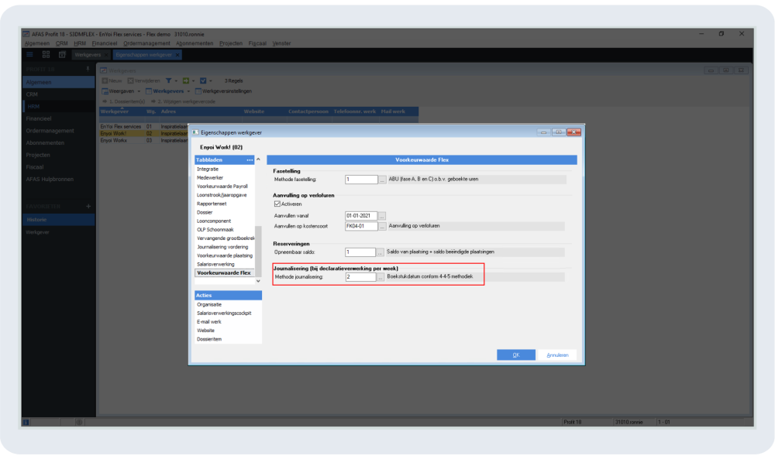Uncheck the Activeren checkbox

tap(277, 204)
